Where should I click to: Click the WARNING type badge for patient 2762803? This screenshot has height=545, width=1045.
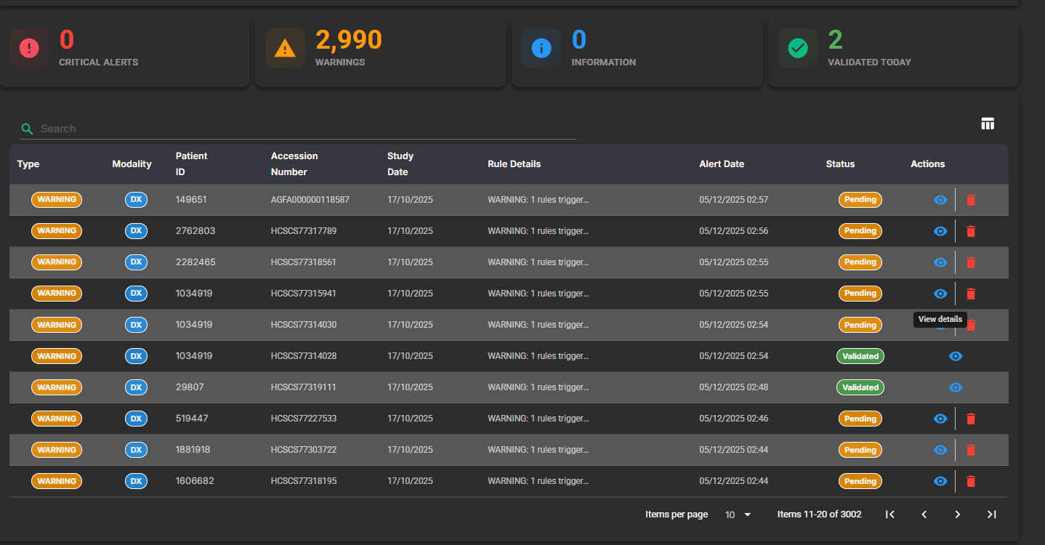[57, 231]
